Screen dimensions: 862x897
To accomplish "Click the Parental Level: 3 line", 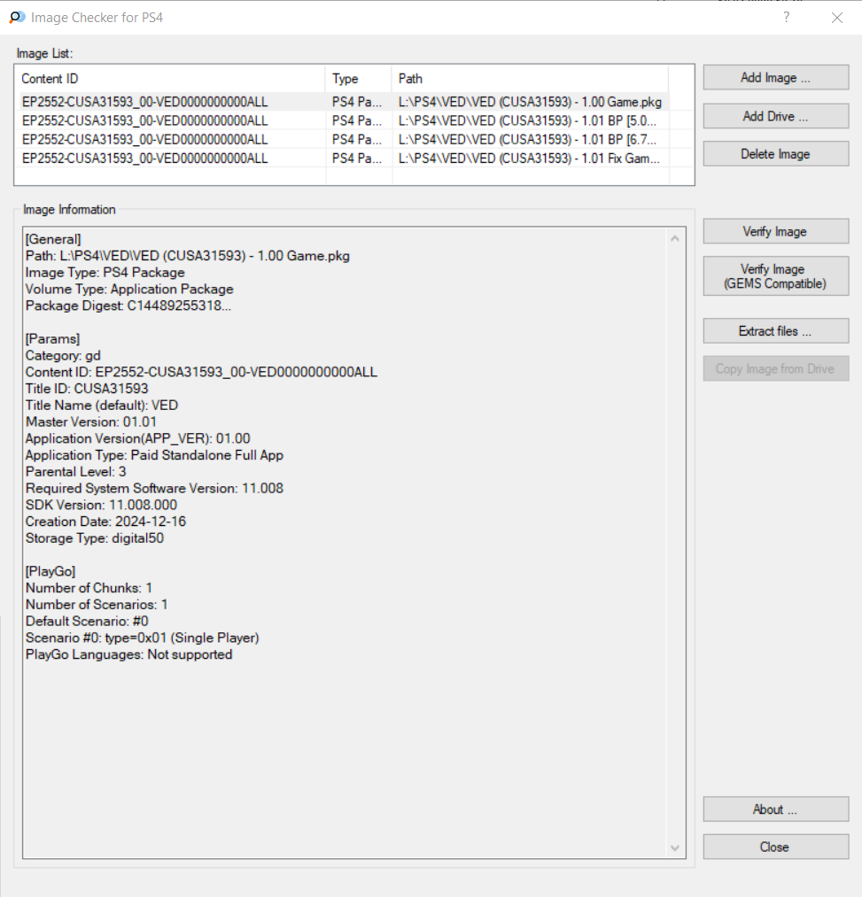I will pos(75,471).
